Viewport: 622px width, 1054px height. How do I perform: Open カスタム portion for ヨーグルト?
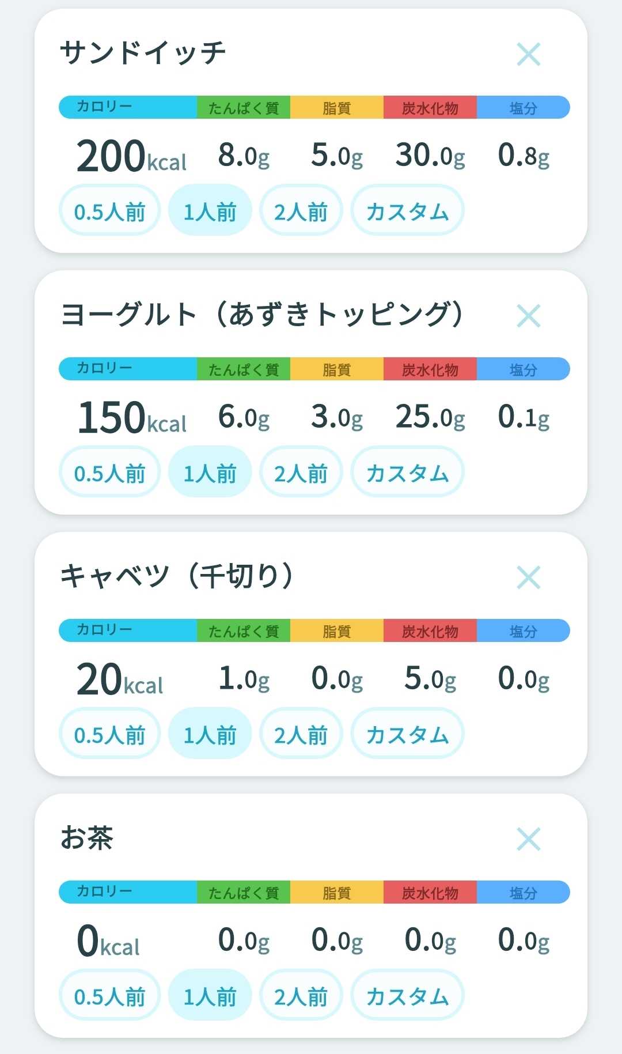click(407, 472)
